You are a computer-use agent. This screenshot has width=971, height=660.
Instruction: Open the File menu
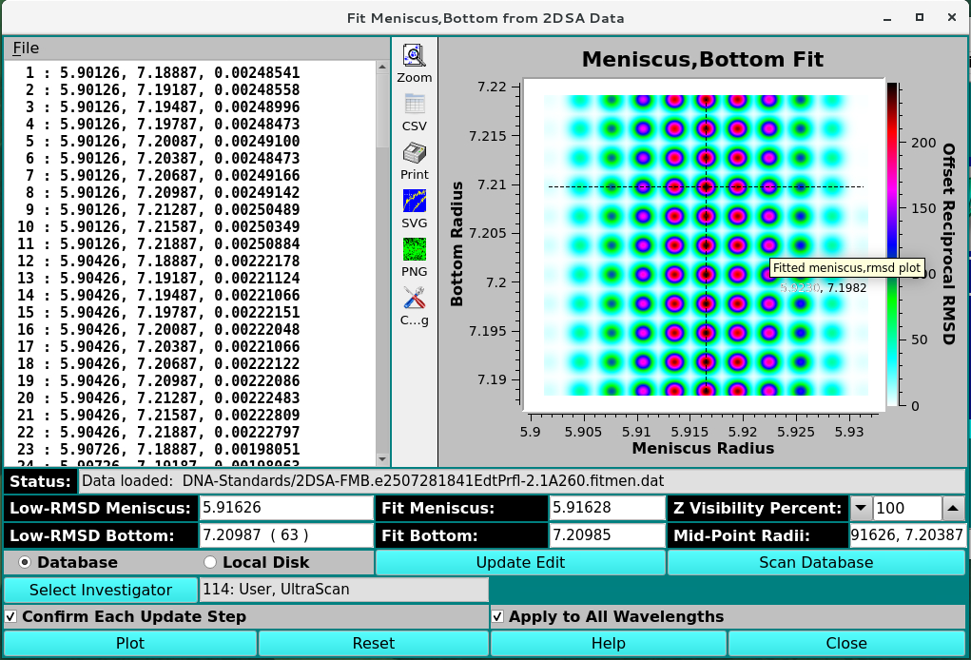tap(26, 49)
